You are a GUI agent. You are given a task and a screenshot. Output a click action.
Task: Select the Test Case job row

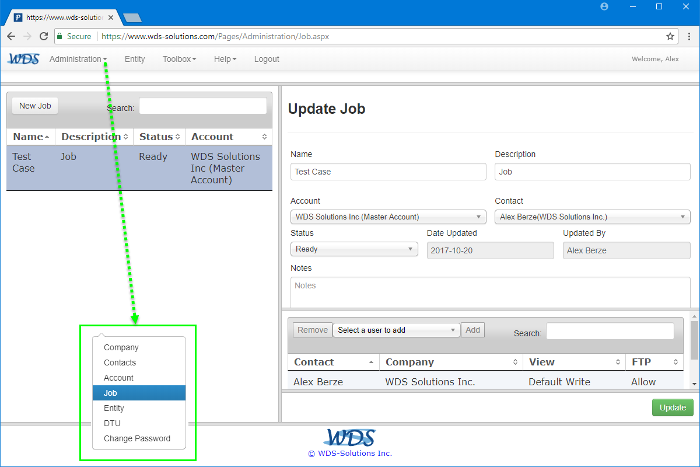(139, 168)
